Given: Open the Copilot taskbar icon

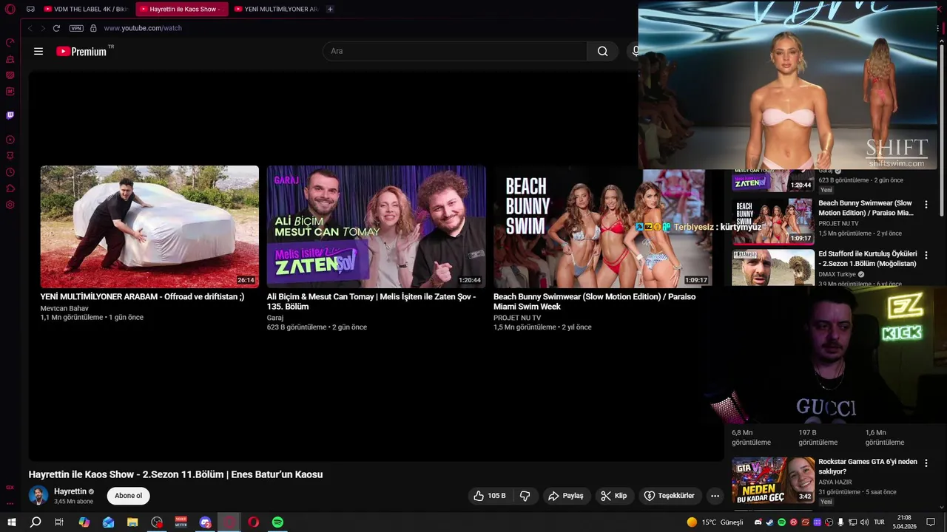Looking at the screenshot, I should click(84, 522).
